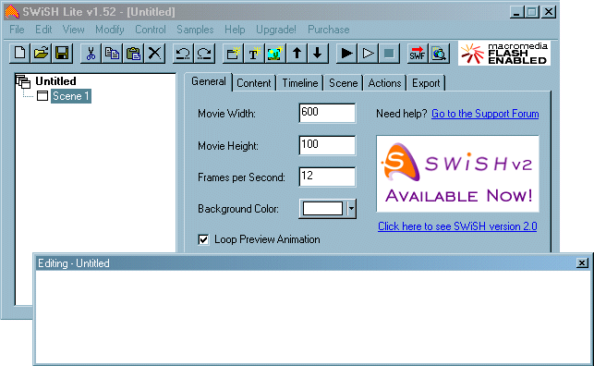Open the Upgrade! menu
This screenshot has height=366, width=594.
tap(276, 30)
